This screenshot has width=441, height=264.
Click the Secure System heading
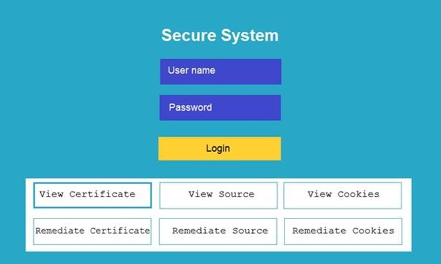(x=220, y=36)
